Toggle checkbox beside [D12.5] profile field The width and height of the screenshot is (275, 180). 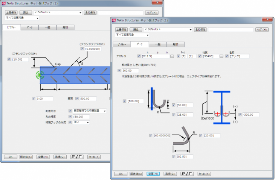tap(139, 56)
